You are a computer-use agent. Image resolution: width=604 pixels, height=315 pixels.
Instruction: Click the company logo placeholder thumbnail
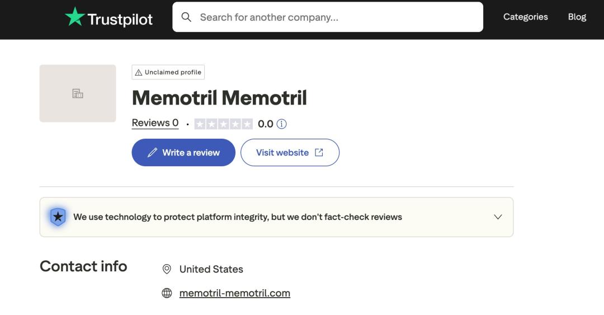pos(78,93)
